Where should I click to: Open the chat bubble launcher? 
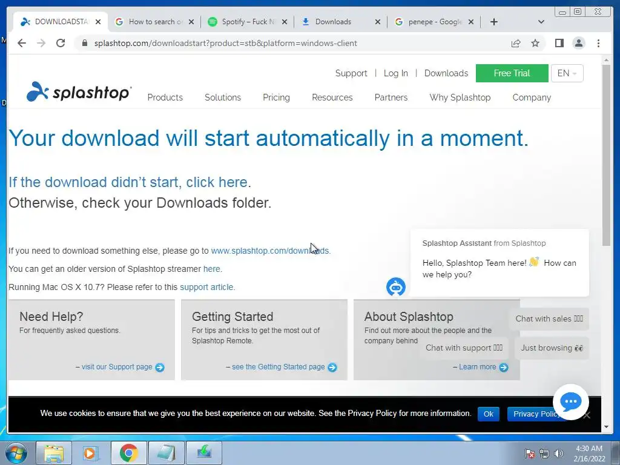[x=570, y=402]
